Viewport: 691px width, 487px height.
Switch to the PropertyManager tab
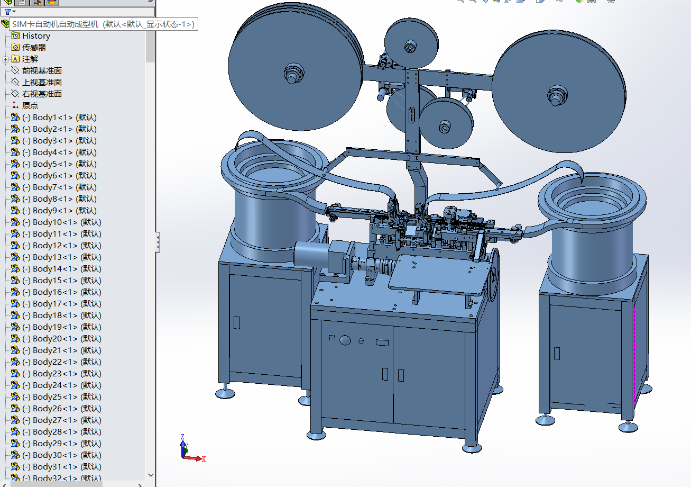pos(23,2)
